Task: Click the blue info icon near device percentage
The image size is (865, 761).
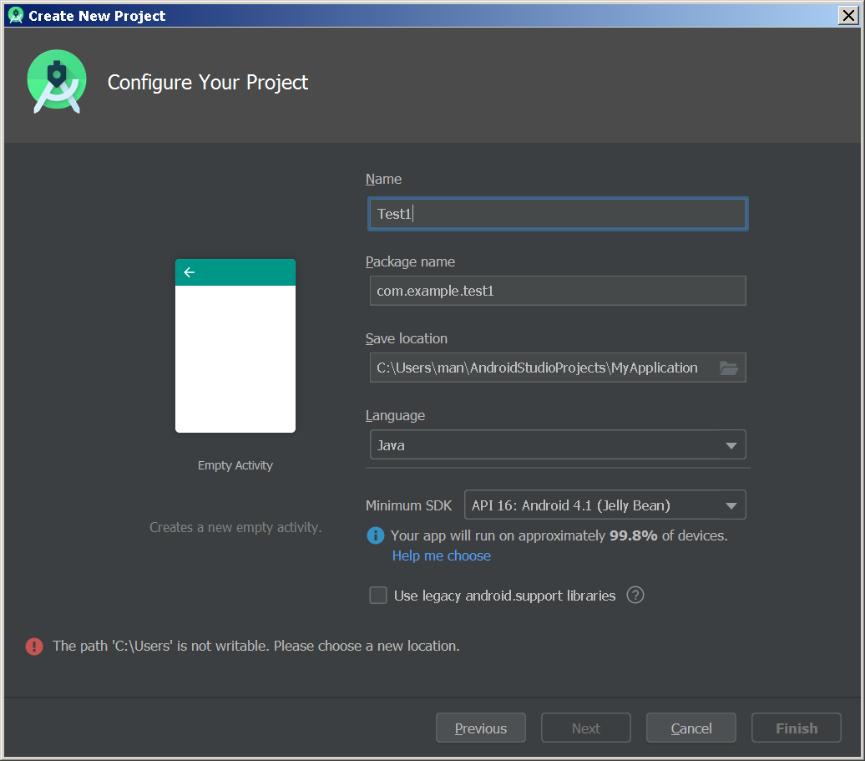Action: pos(376,535)
